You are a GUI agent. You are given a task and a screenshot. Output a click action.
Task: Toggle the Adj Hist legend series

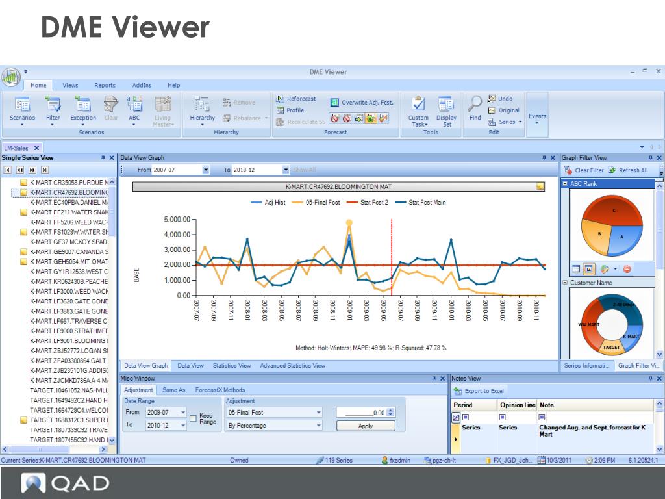(268, 203)
